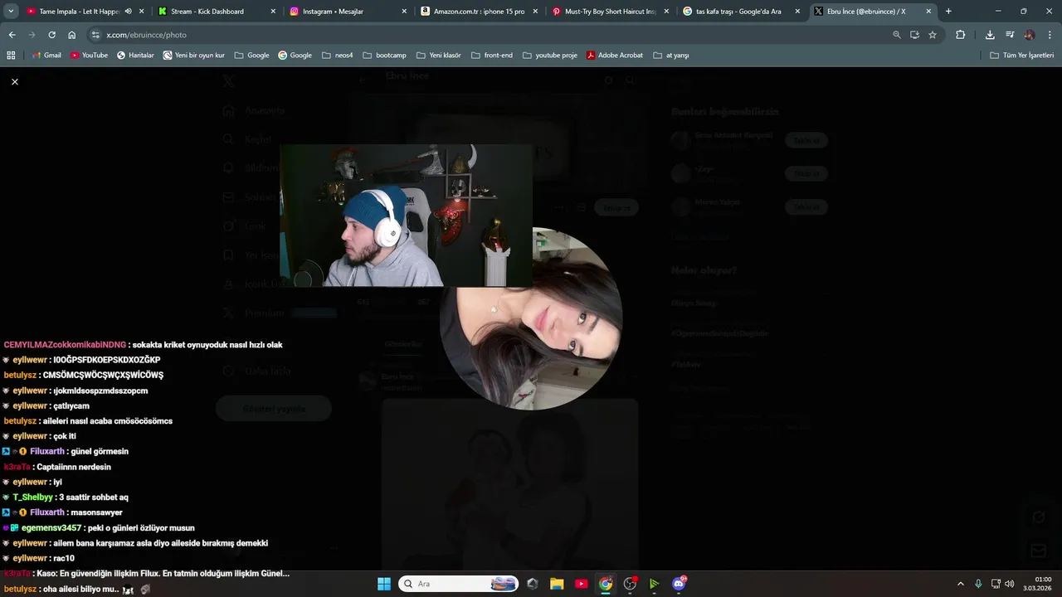Open the Adobe Acrobat bookmark
This screenshot has height=597, width=1062.
coord(615,55)
